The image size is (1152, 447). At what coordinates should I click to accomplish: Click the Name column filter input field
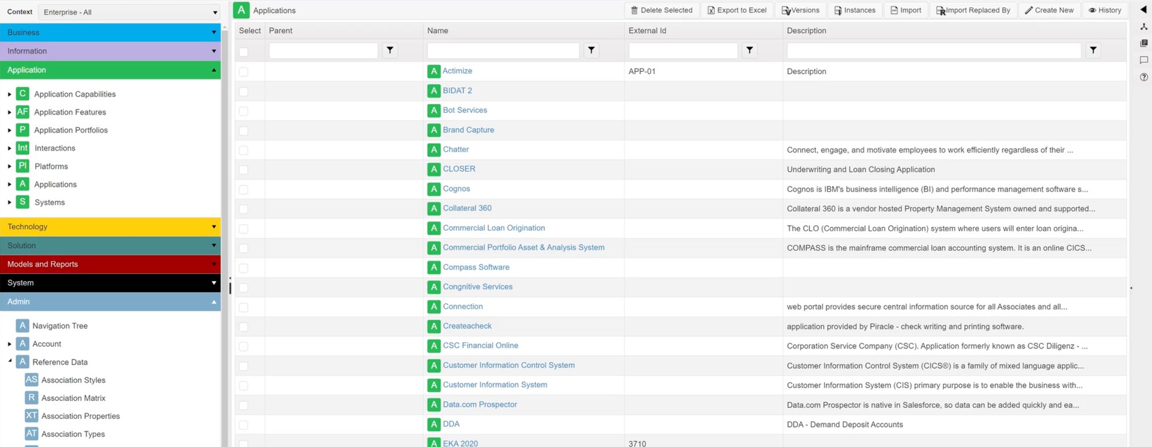(503, 51)
